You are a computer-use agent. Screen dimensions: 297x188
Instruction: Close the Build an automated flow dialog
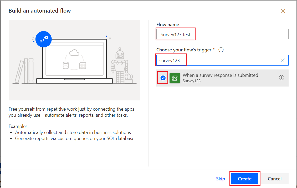[283, 11]
